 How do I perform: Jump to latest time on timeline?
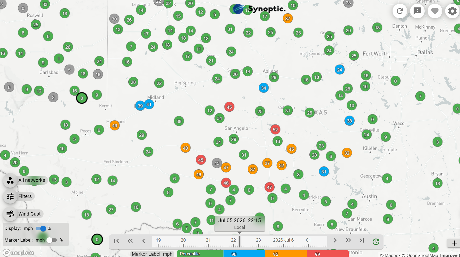(362, 241)
